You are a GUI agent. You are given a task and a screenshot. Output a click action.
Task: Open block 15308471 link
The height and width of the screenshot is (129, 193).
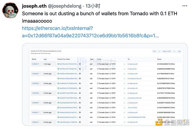tap(35, 122)
